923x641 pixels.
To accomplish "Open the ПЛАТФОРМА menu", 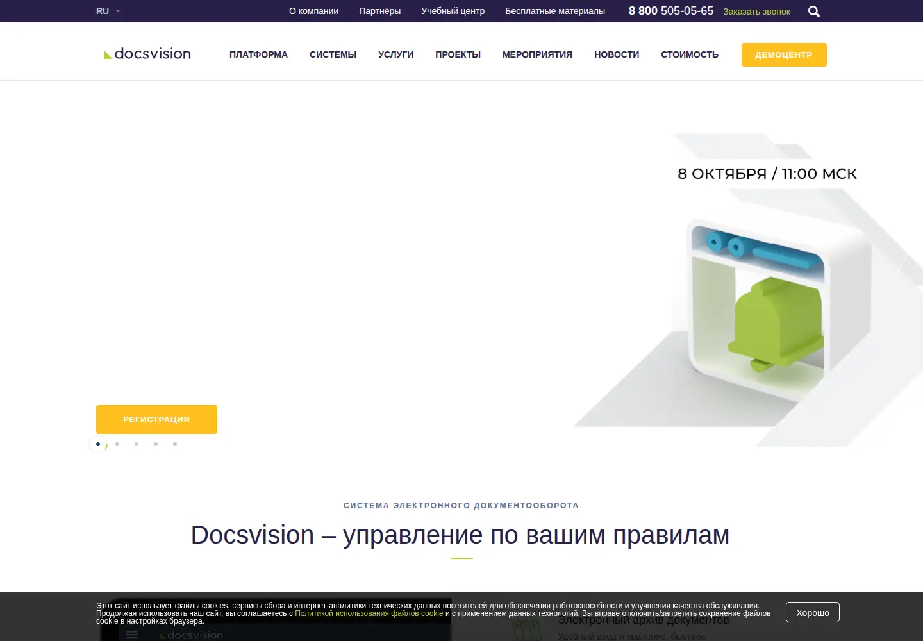I will pos(258,54).
